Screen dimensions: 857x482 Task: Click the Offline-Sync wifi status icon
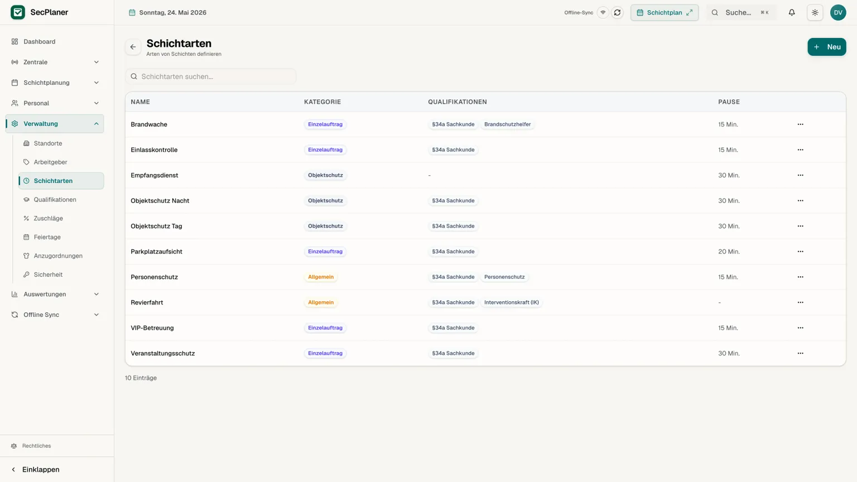[x=603, y=12]
